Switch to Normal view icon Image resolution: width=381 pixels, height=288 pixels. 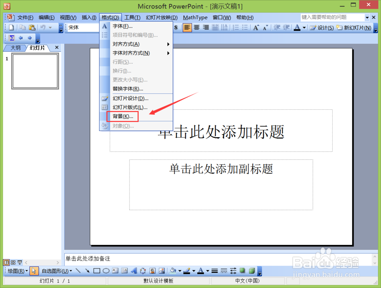[6, 262]
